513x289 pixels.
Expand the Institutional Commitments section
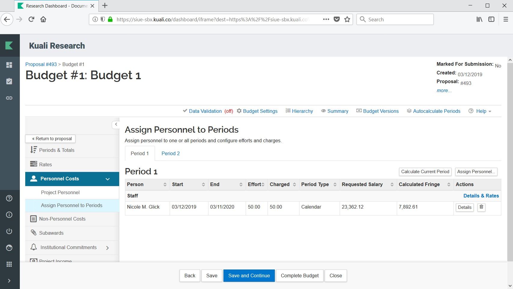107,248
